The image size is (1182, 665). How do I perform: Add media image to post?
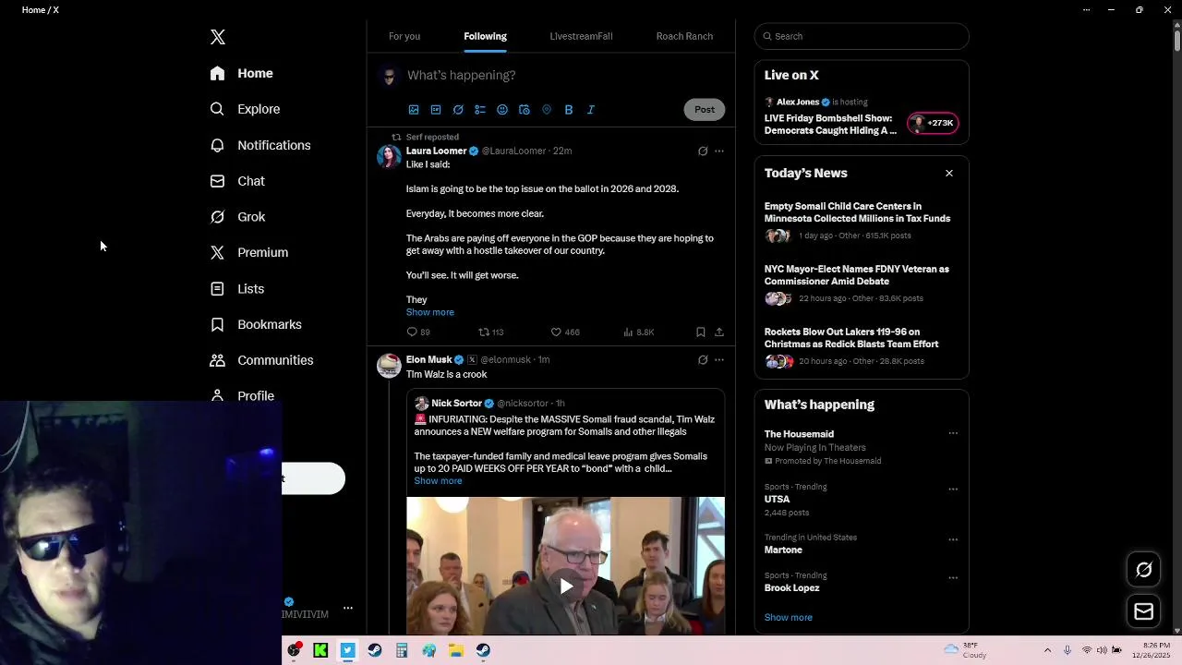click(414, 109)
